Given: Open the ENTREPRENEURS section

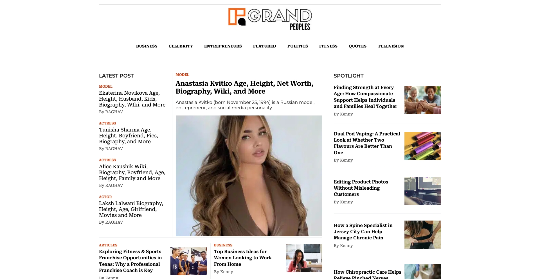Looking at the screenshot, I should click(x=223, y=46).
